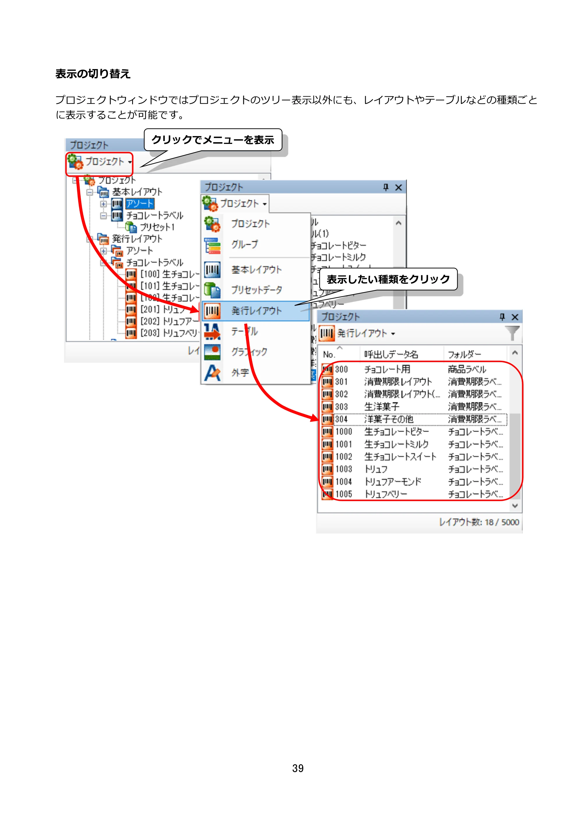Sort by フォルダー column header
Viewport: 582px width, 824px height.
[x=475, y=354]
